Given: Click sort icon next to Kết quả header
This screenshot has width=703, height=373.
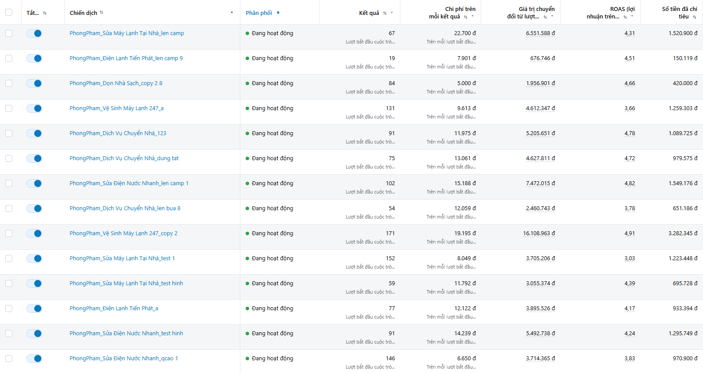Looking at the screenshot, I should click(x=385, y=13).
